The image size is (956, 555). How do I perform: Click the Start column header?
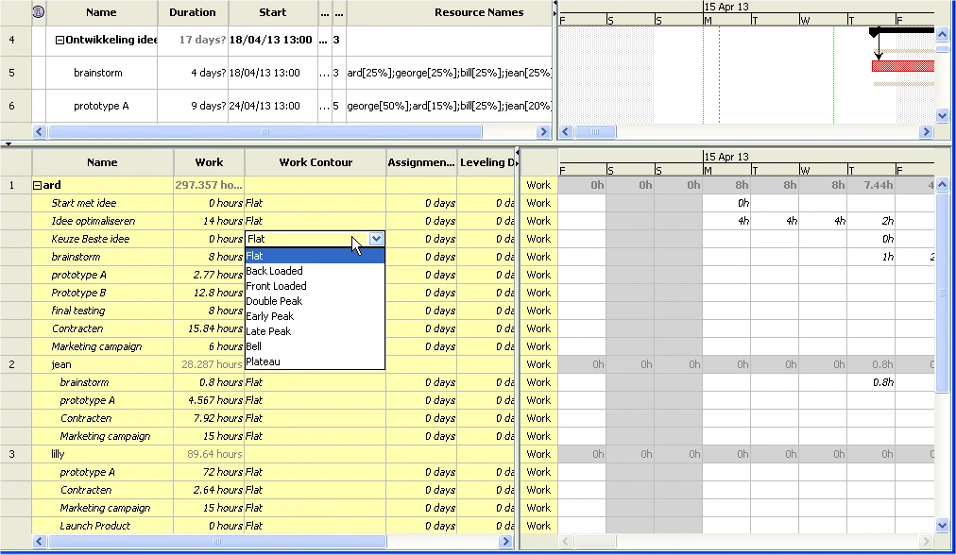(272, 12)
